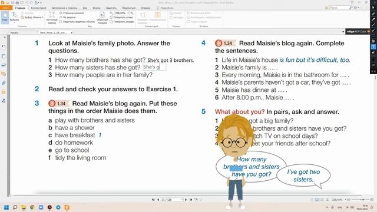Select the highlighted text tool in dark toolbar
Viewport: 377px width, 212px height.
(x=373, y=47)
